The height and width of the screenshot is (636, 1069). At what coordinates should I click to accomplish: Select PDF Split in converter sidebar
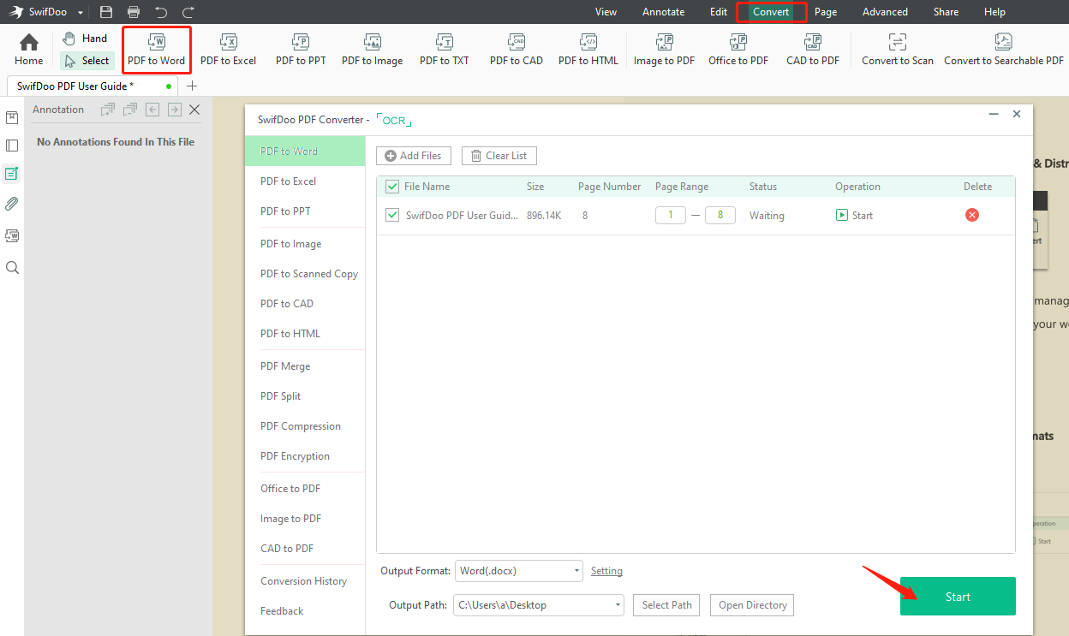pyautogui.click(x=281, y=396)
